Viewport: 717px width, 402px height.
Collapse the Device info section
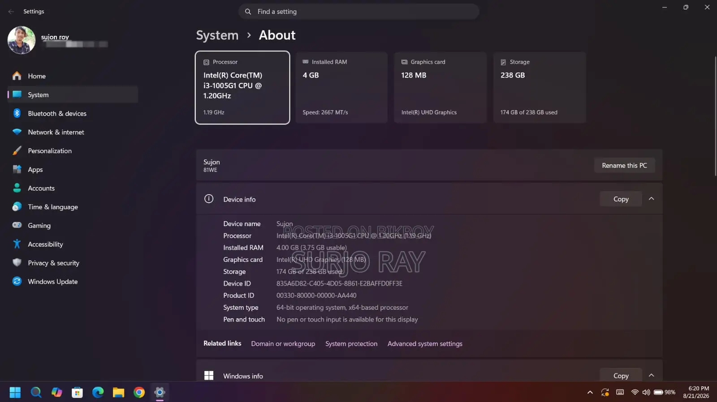coord(652,199)
